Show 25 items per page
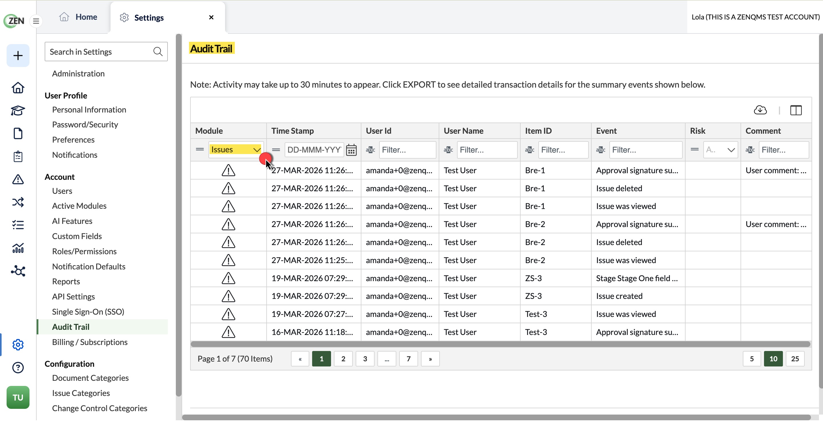 (x=795, y=359)
